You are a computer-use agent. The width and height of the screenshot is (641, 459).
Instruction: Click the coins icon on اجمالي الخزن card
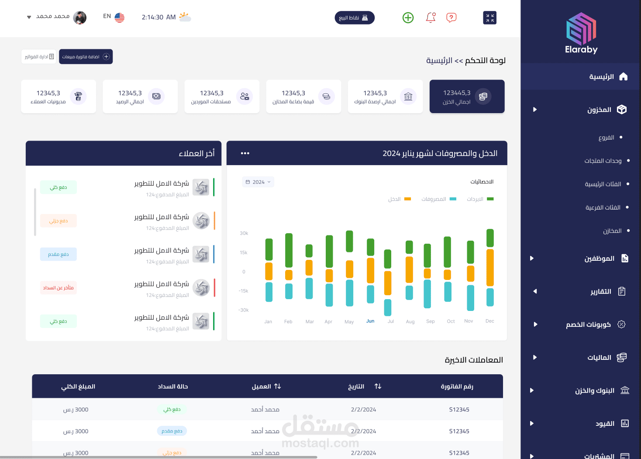(483, 97)
